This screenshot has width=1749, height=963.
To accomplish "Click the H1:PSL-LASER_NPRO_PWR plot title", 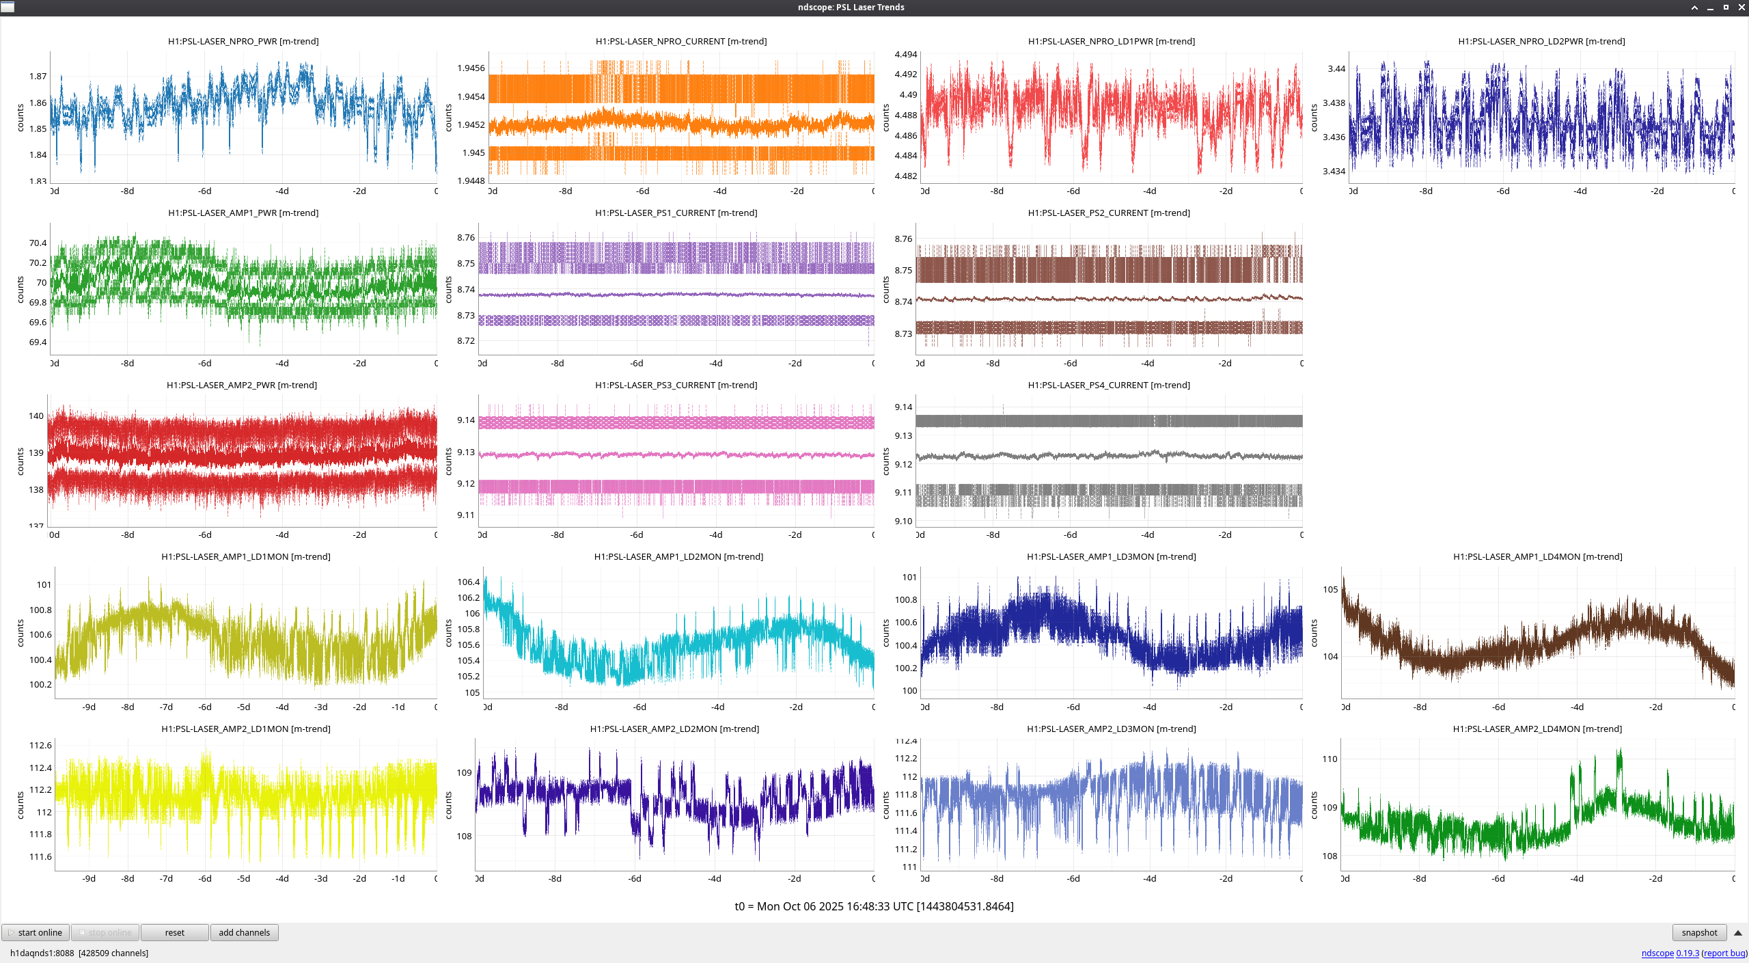I will (243, 41).
